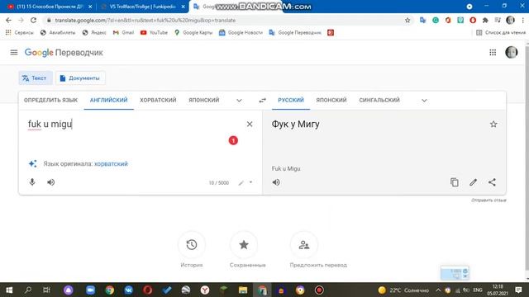Open Предложить перевод contribute button
This screenshot has width=529, height=297.
[x=304, y=245]
